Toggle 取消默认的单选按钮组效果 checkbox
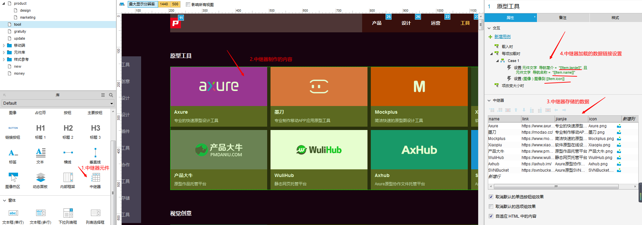Screen dimensions: 642x225 [491, 197]
